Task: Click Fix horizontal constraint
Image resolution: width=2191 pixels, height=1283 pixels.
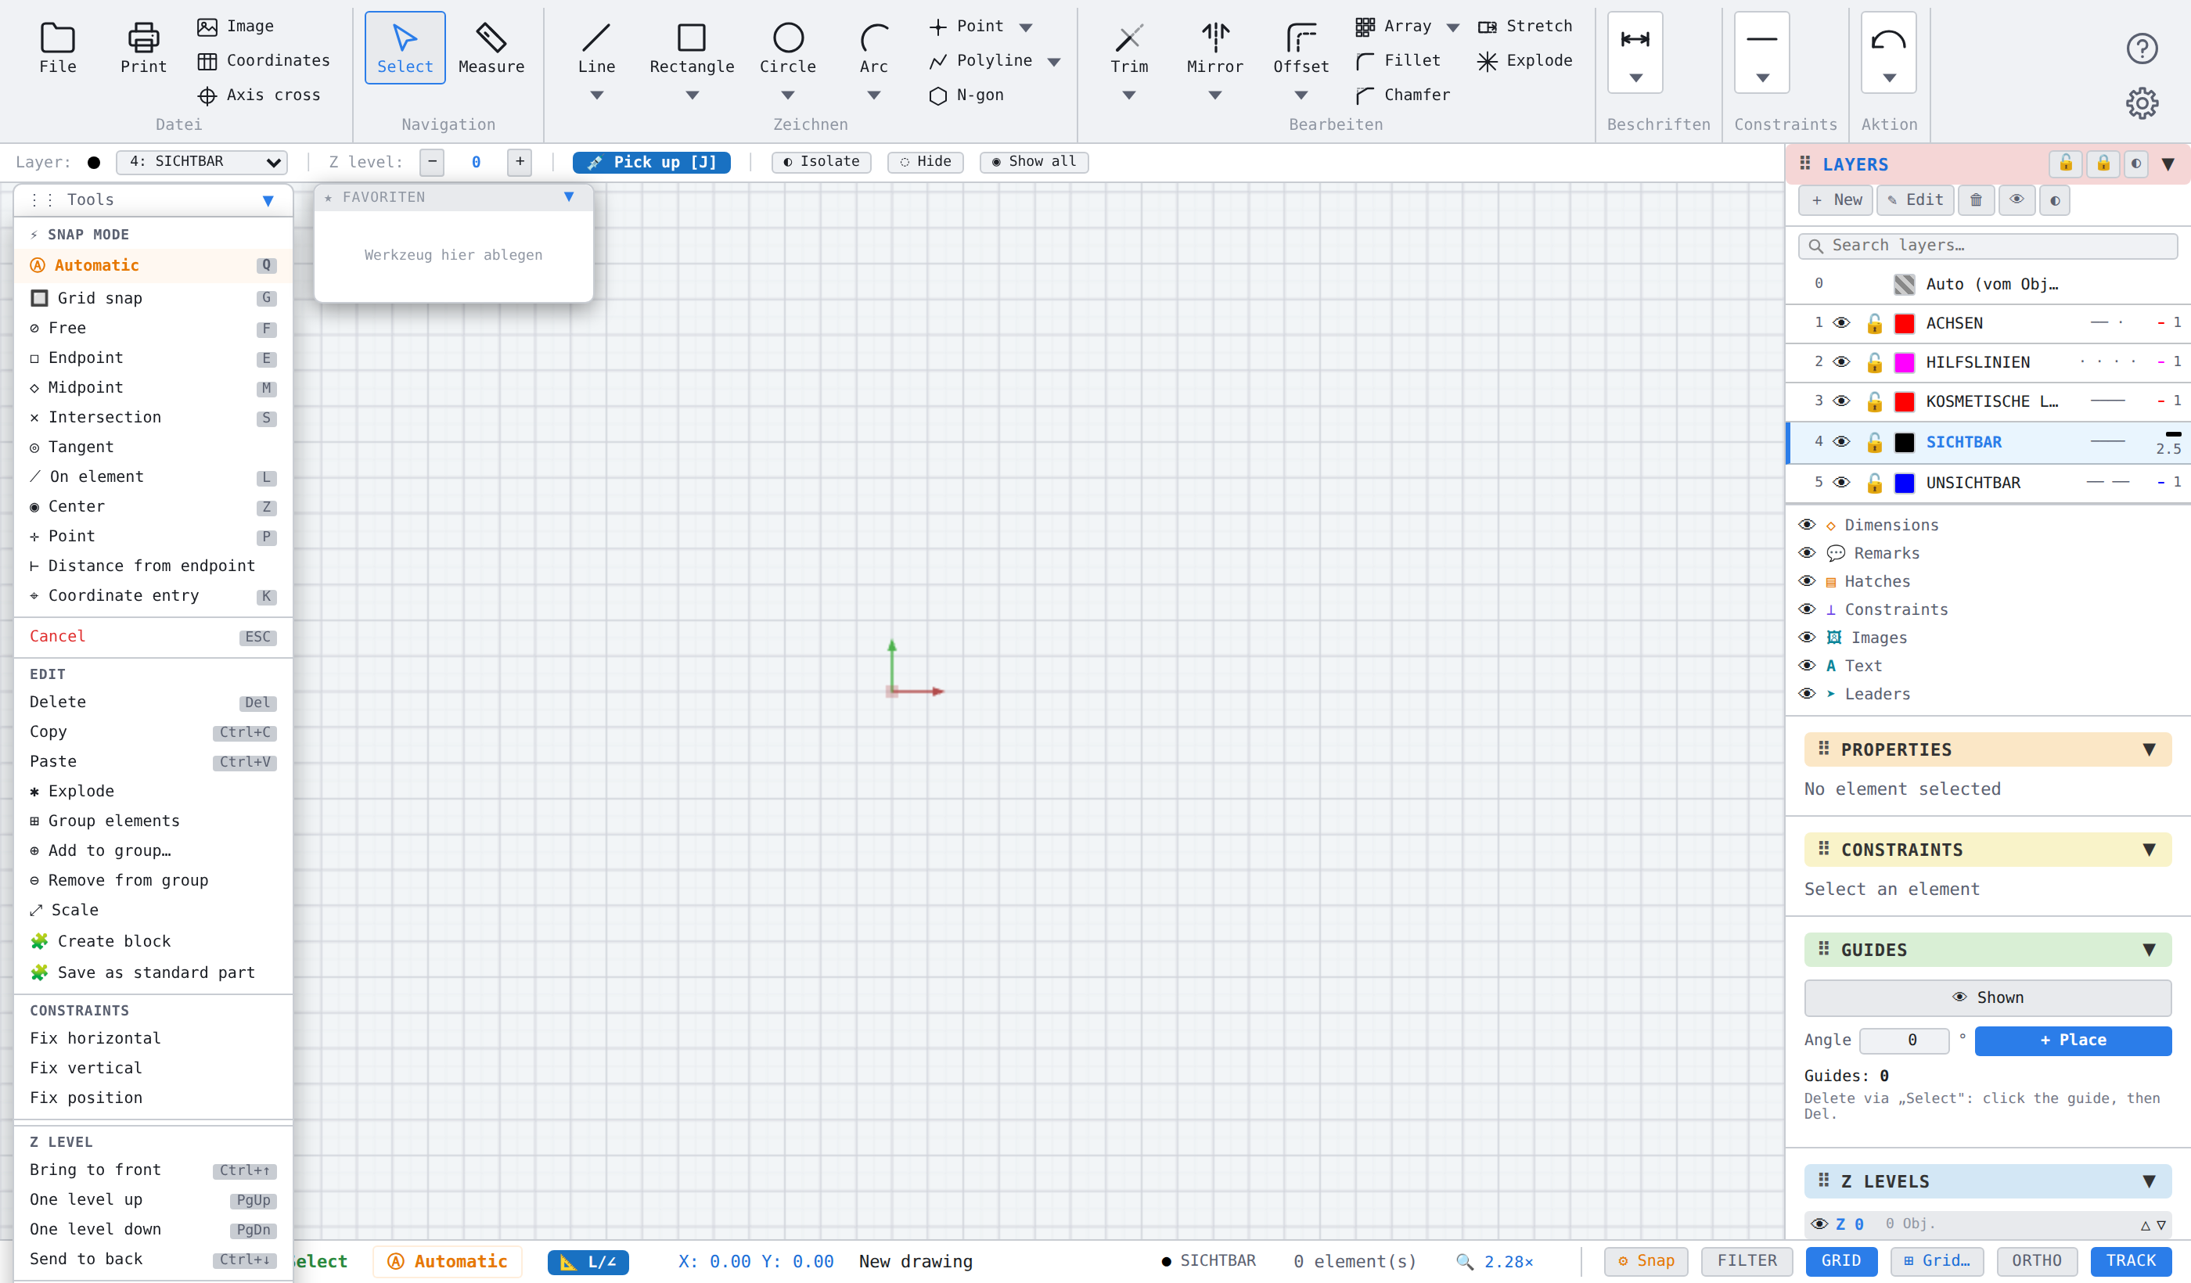Action: 153,1039
